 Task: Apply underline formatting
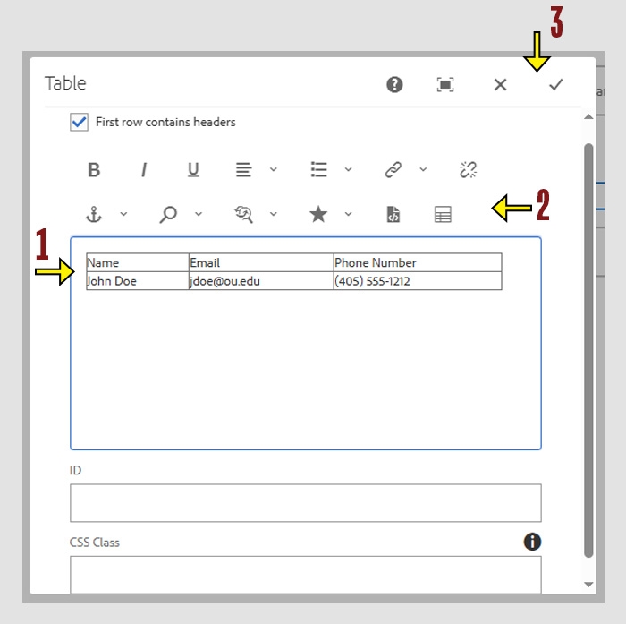pos(194,170)
